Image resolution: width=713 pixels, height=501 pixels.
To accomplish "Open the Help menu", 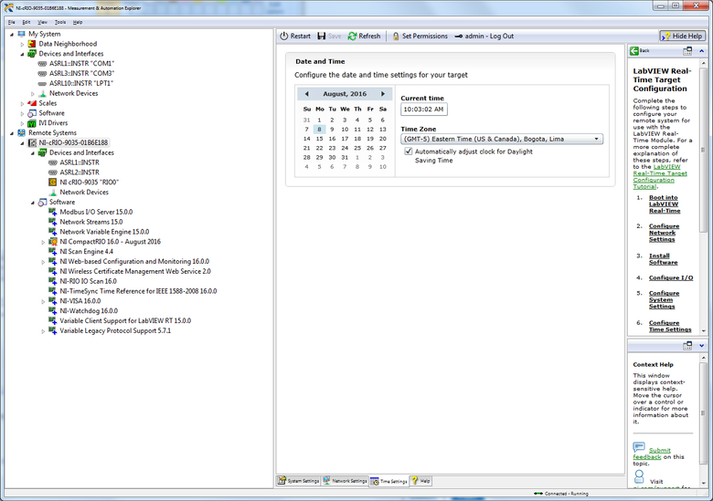I will click(x=78, y=22).
